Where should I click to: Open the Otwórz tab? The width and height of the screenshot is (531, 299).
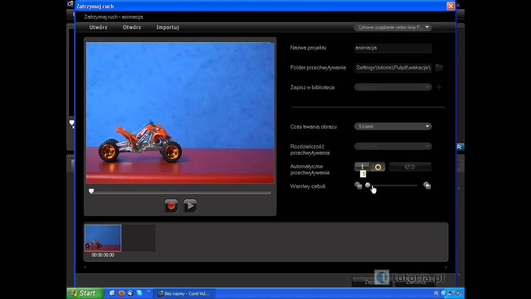[x=132, y=27]
